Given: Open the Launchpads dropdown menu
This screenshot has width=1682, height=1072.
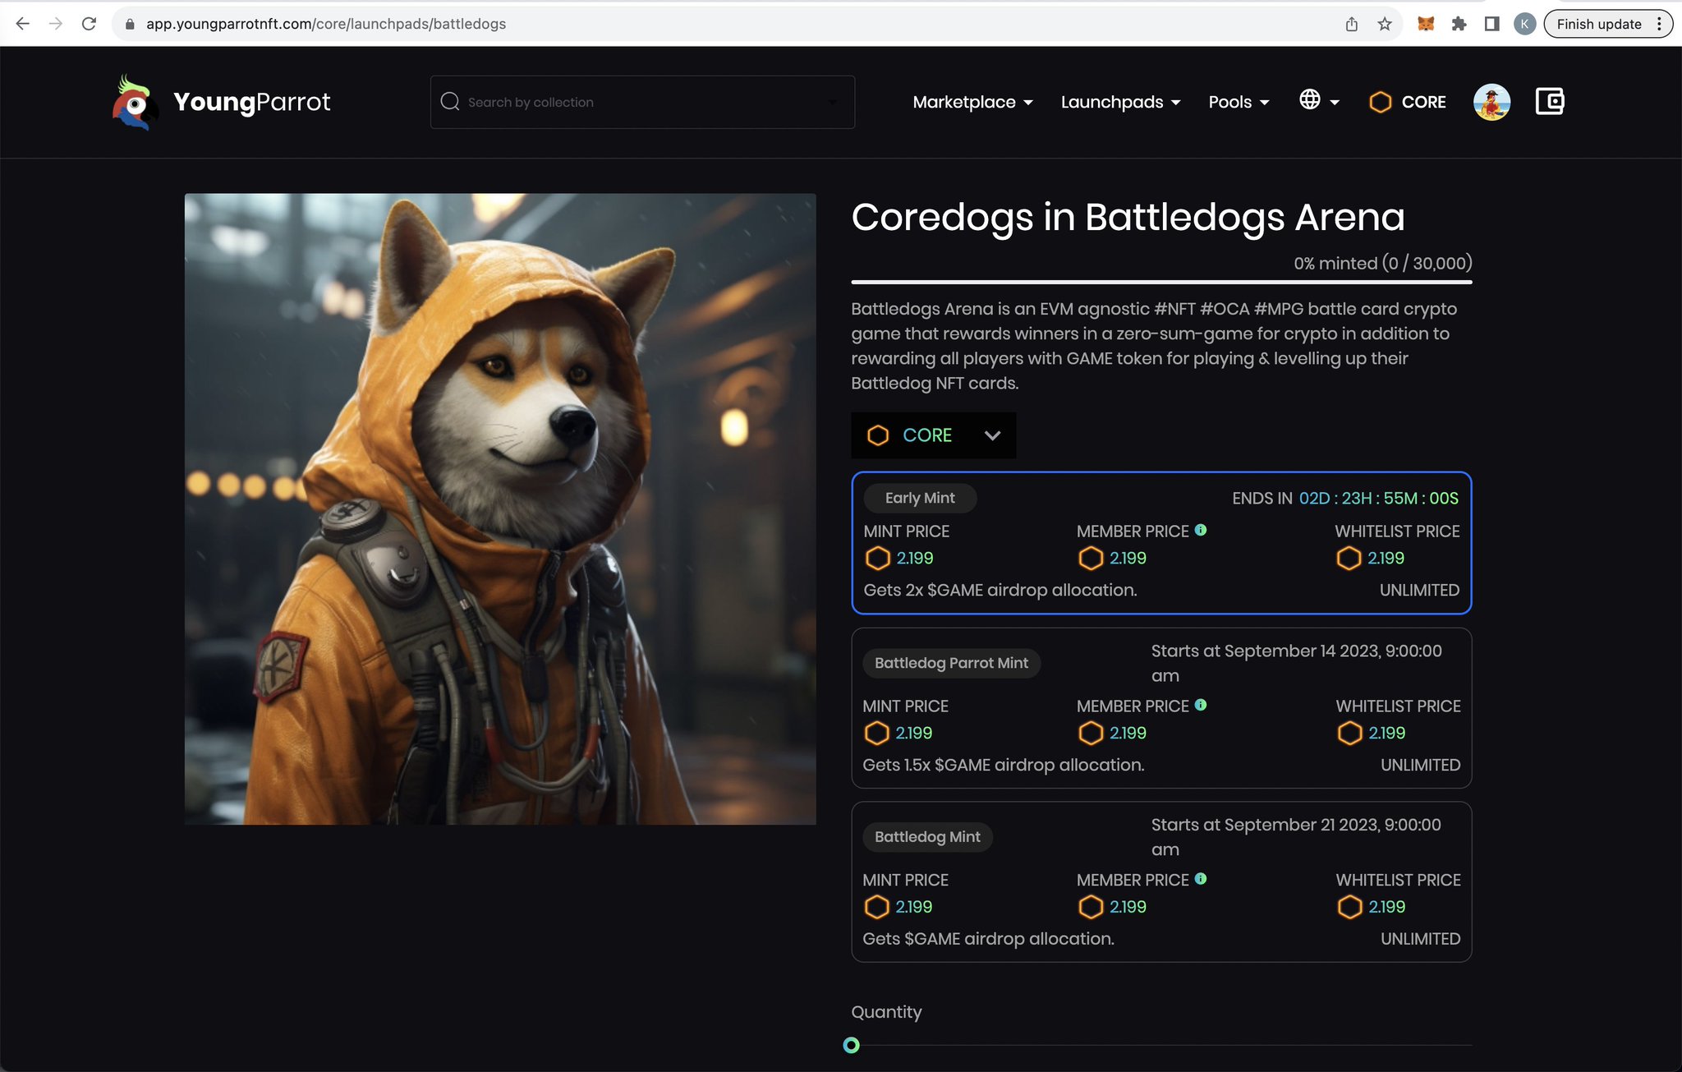Looking at the screenshot, I should click(x=1120, y=102).
